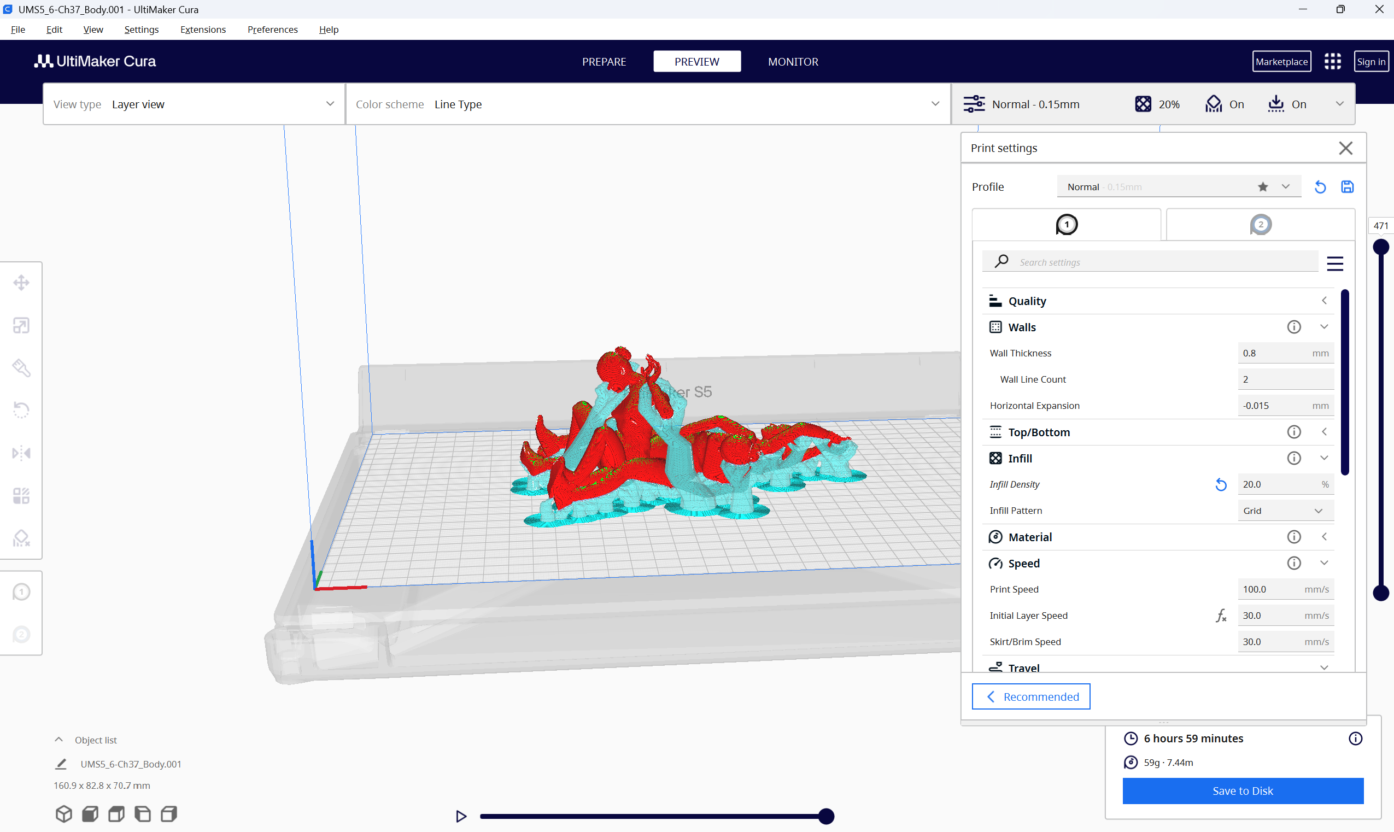
Task: Click the Save to Disk button
Action: [x=1243, y=791]
